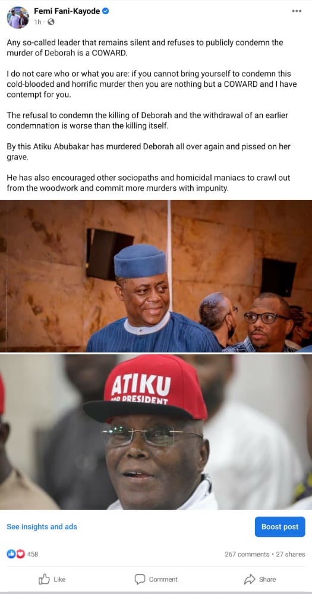Click the Share arrow icon
Image resolution: width=312 pixels, height=594 pixels.
pos(250,579)
